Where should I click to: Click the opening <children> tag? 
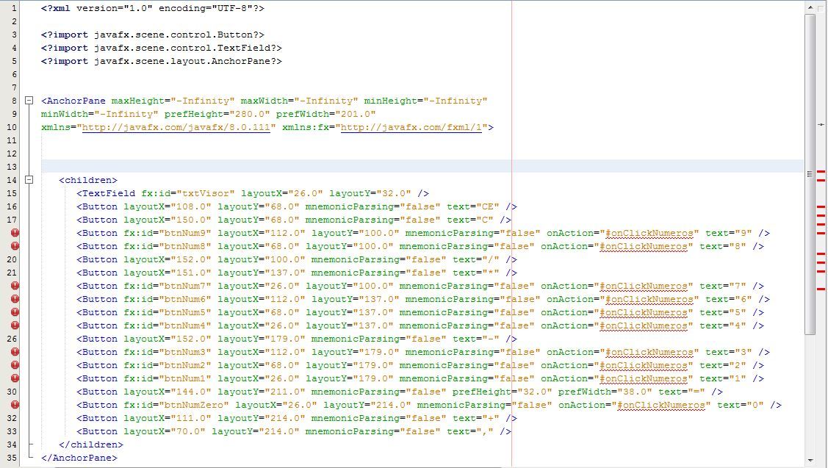pyautogui.click(x=88, y=180)
